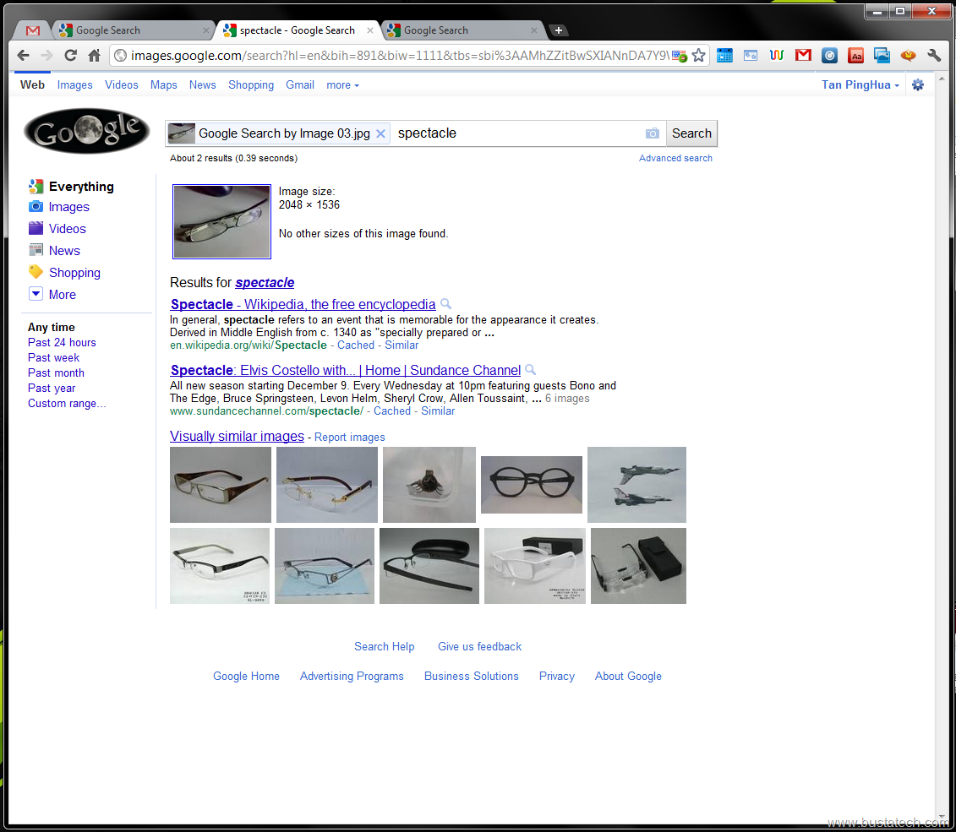The image size is (956, 832).
Task: Open the Chrome wrench settings menu
Action: pos(934,56)
